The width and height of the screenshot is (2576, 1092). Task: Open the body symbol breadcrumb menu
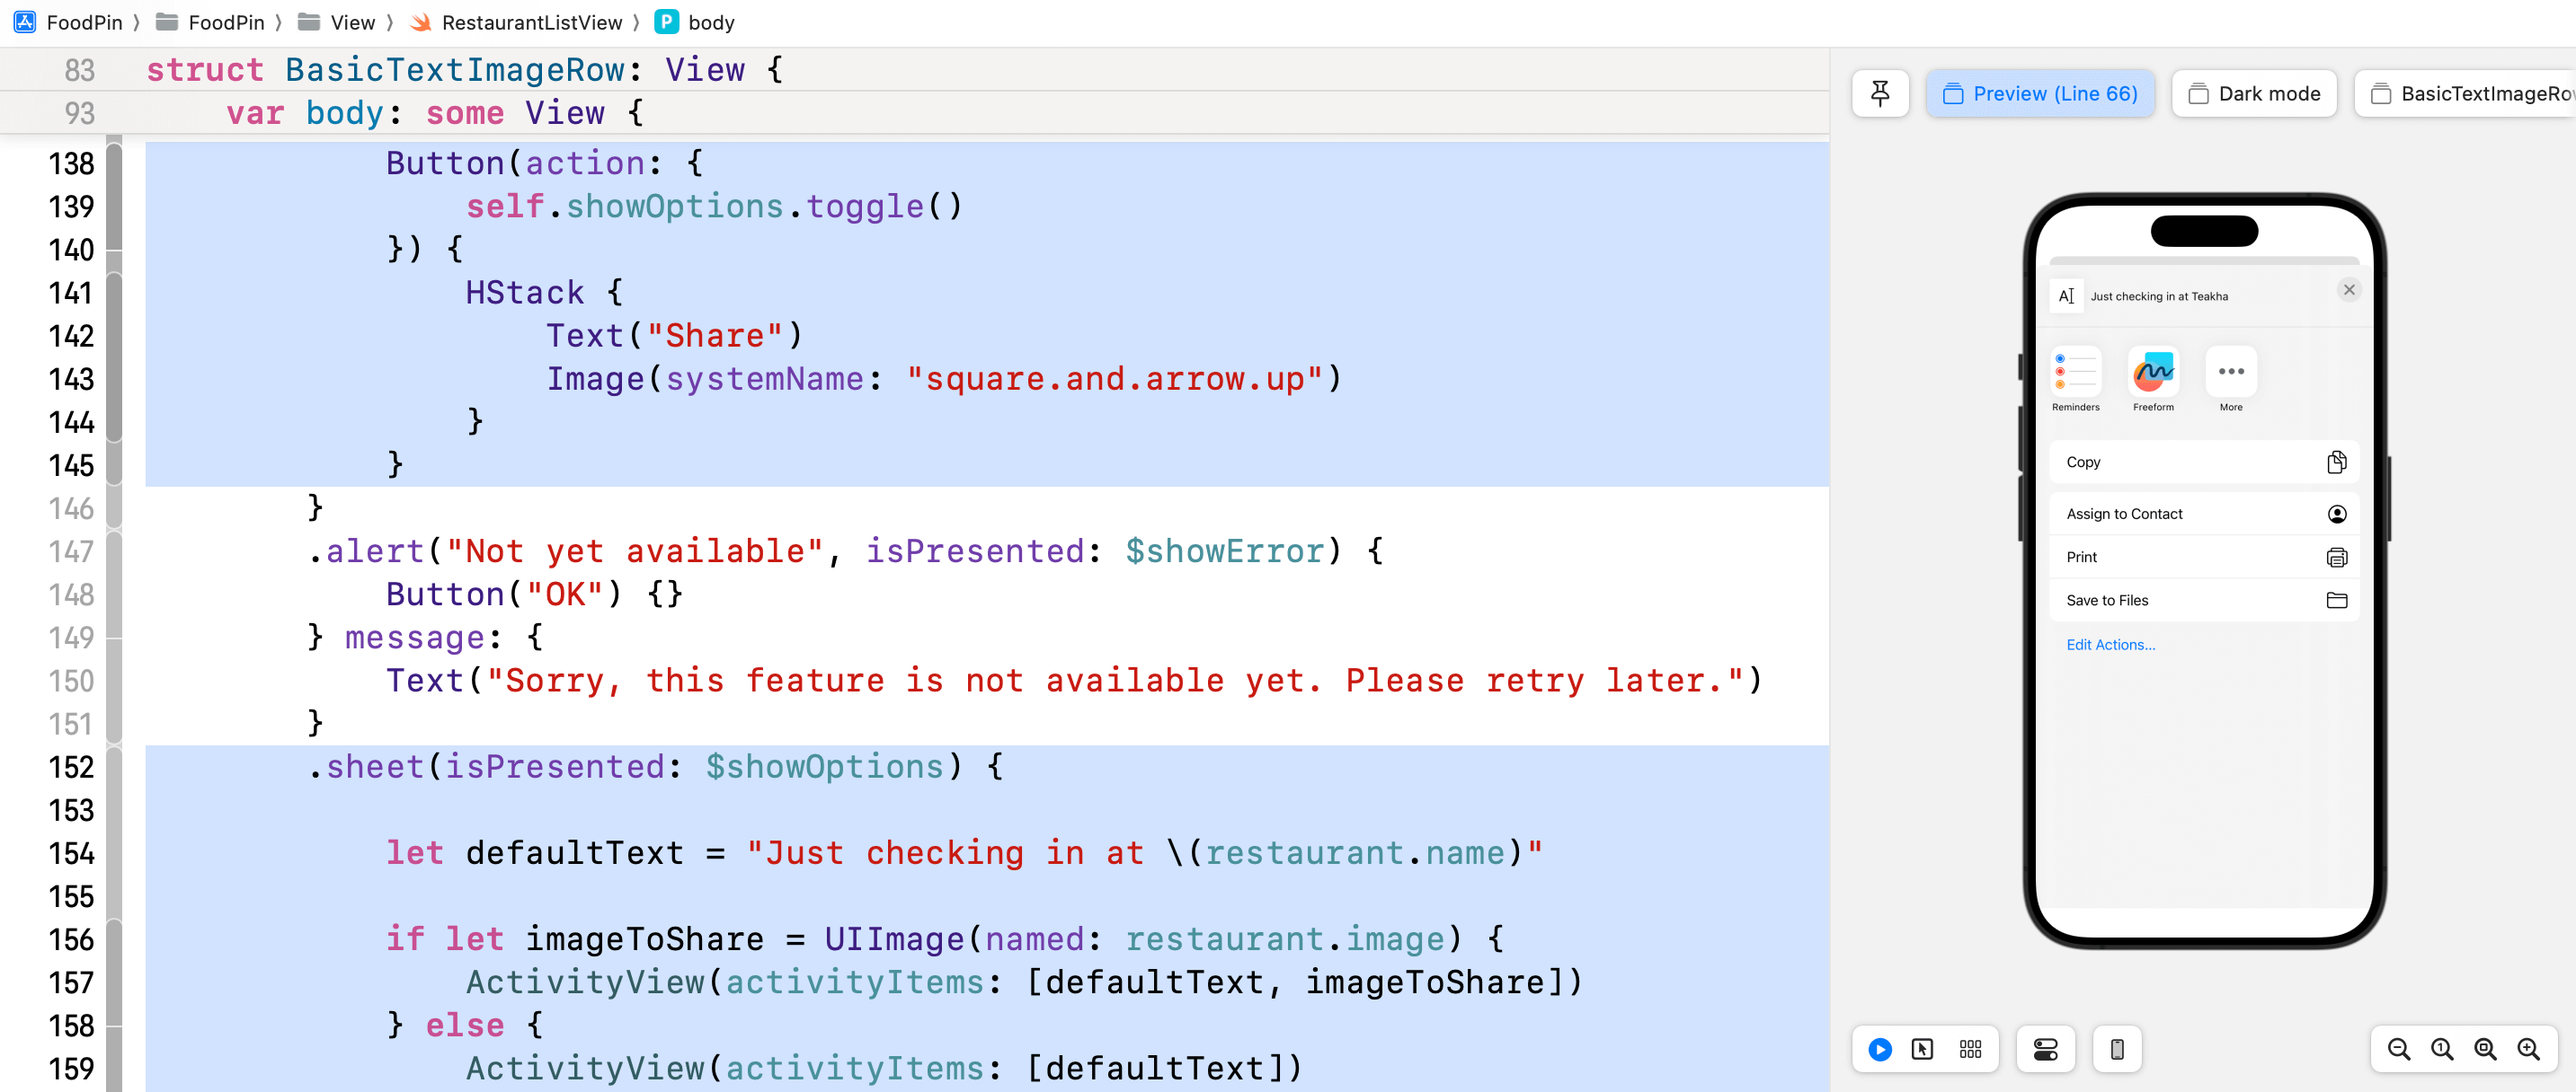pos(710,22)
